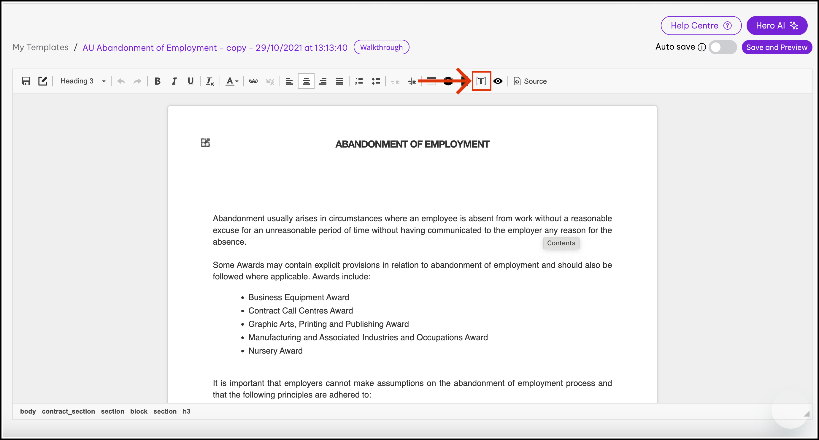Click the Remove Format icon
Screen dimensions: 819x440
click(x=210, y=81)
